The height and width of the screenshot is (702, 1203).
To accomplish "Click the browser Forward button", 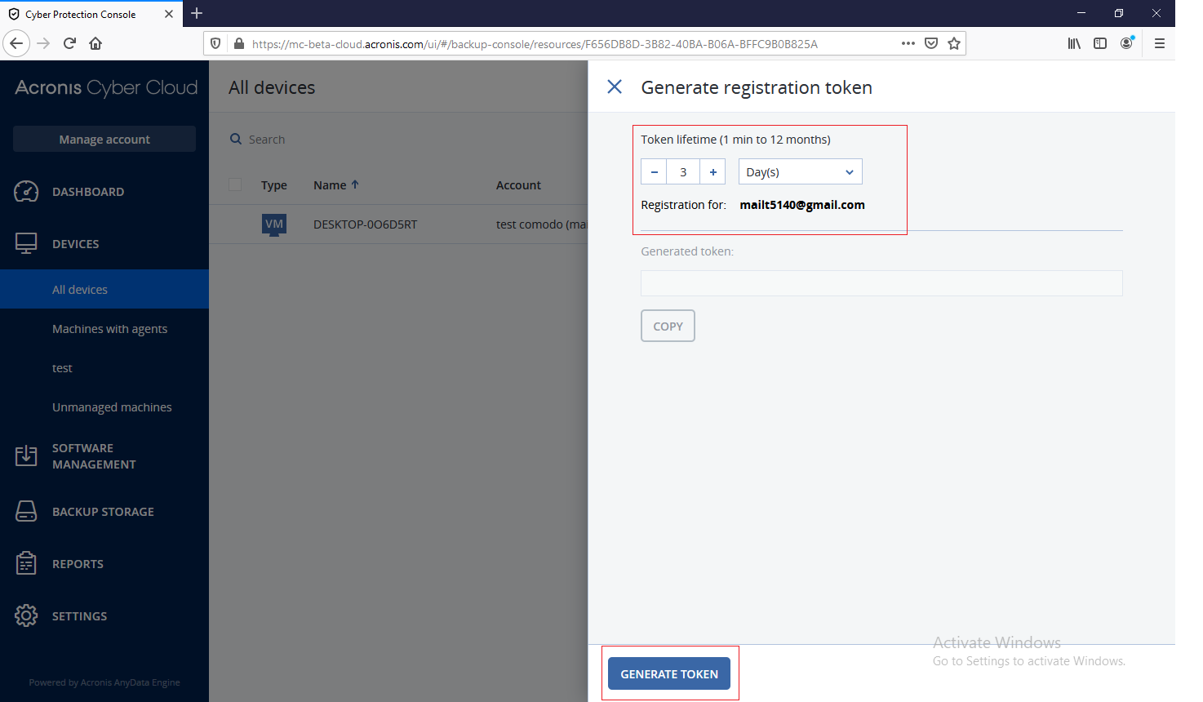I will point(44,43).
